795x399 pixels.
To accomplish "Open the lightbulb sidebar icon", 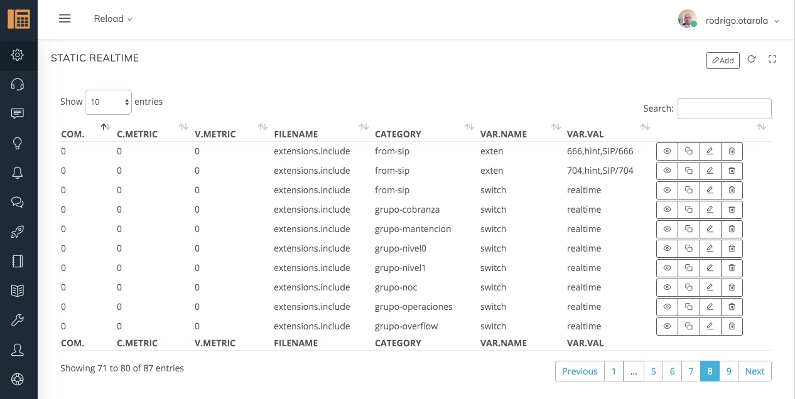I will point(18,143).
